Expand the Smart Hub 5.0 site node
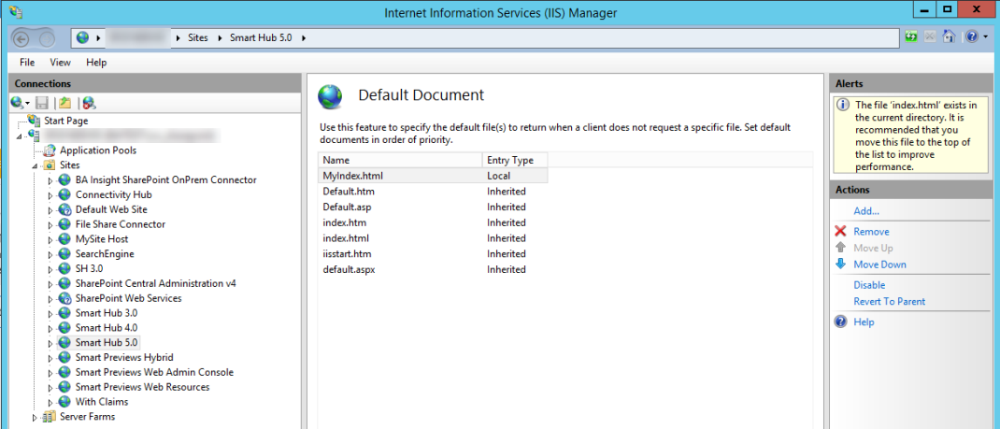Image resolution: width=1000 pixels, height=429 pixels. pyautogui.click(x=50, y=343)
